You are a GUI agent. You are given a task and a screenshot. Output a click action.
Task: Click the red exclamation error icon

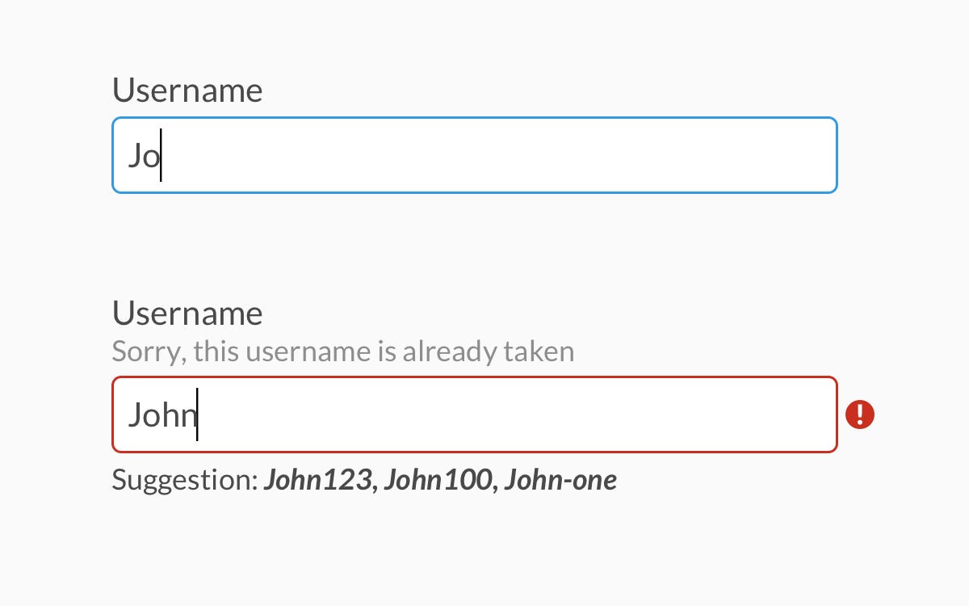(860, 415)
